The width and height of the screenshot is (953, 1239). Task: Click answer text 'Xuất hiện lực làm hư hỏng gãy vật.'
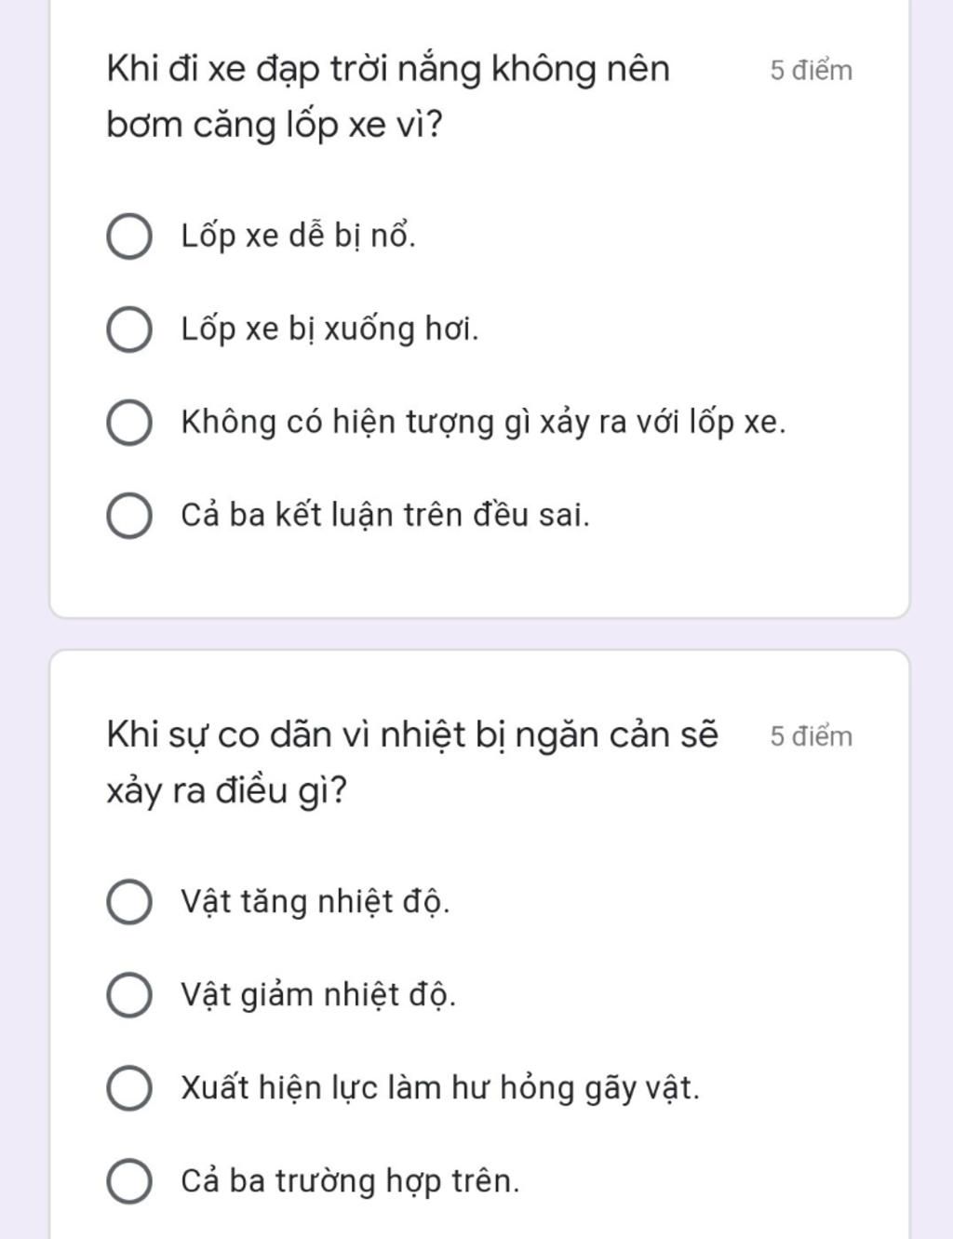(x=440, y=1088)
